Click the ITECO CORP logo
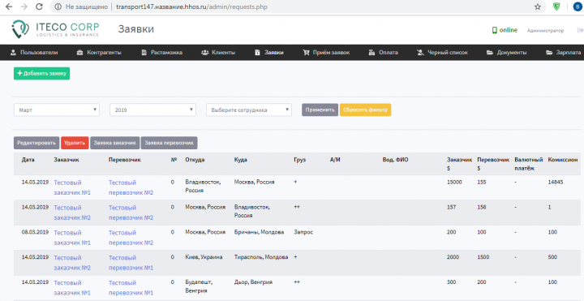 (55, 30)
